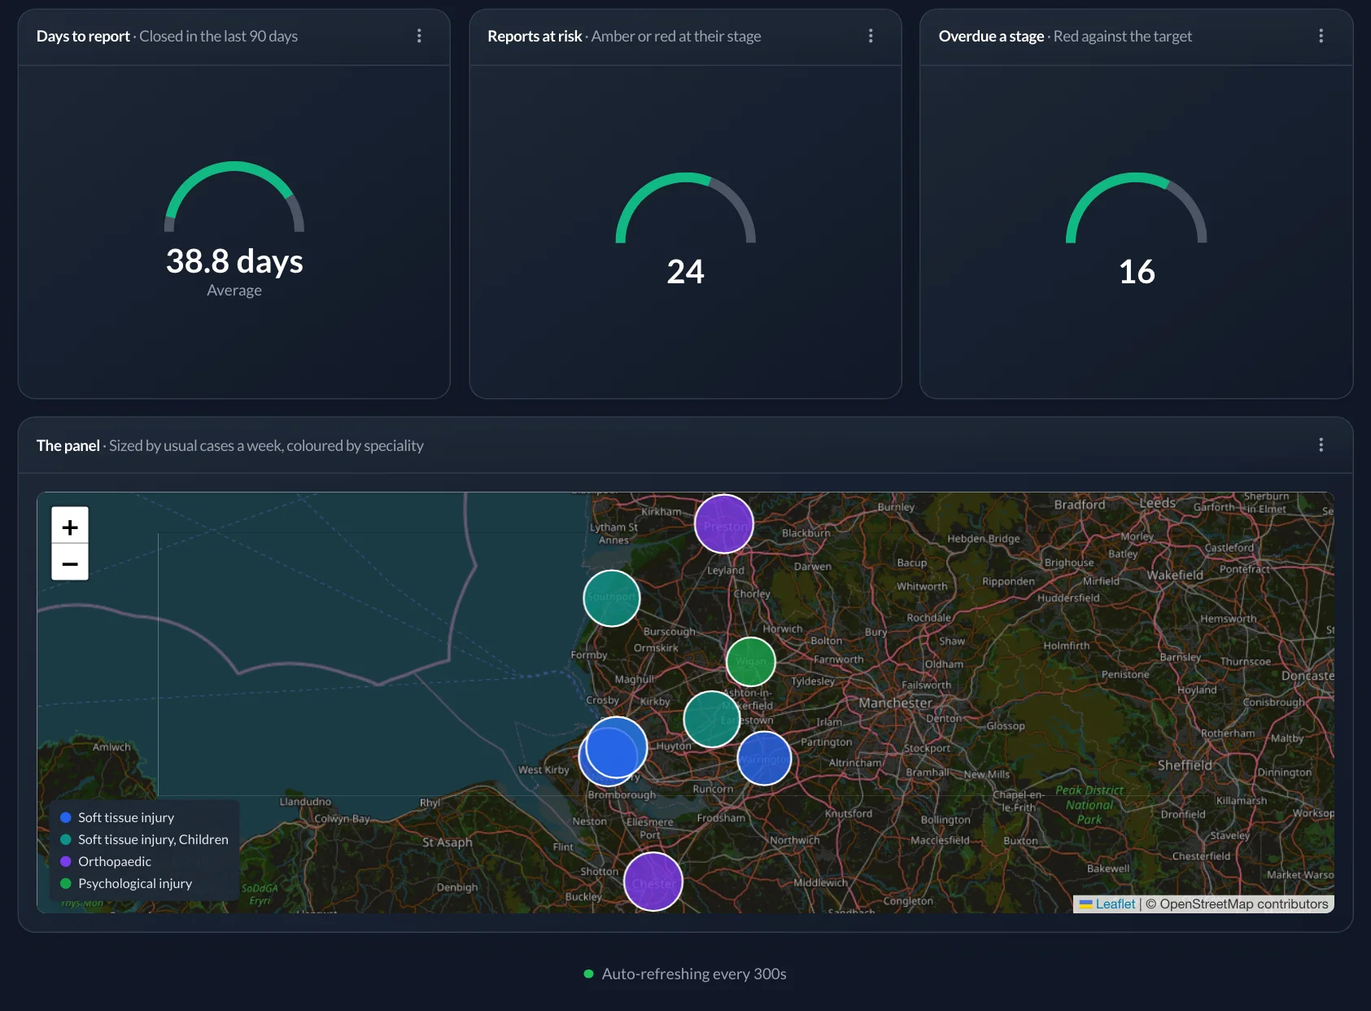Click the Overdue a stage gauge arc
The height and width of the screenshot is (1011, 1371).
1137,207
